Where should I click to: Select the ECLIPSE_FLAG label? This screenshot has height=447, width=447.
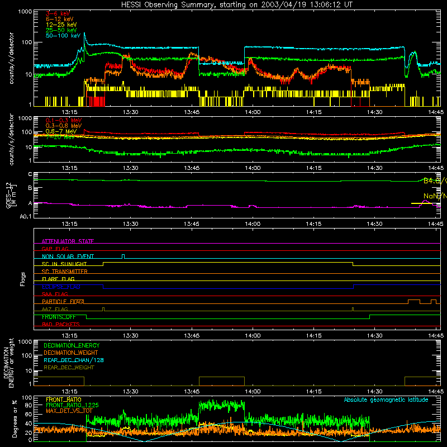coord(61,287)
